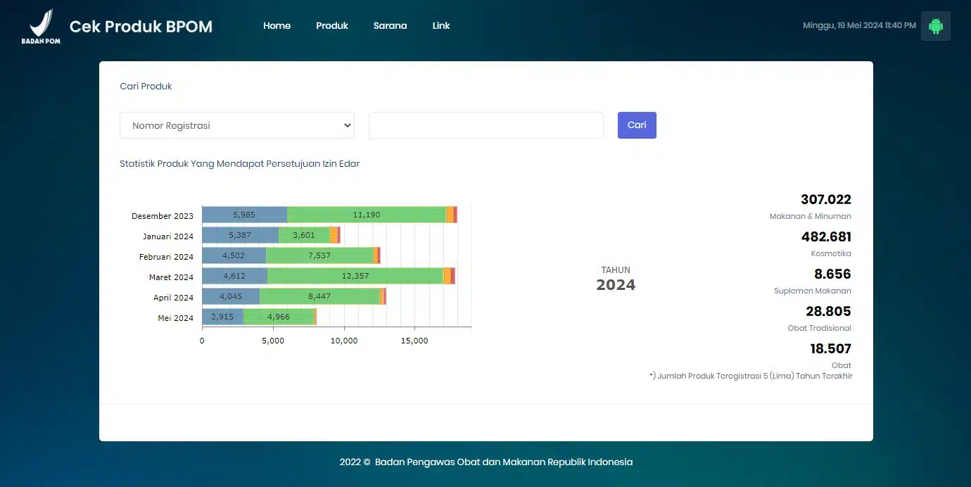Select Maret 2024 green segment 12,357
This screenshot has height=487, width=971.
pyautogui.click(x=355, y=276)
